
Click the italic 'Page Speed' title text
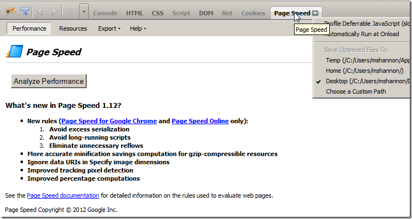tap(54, 52)
